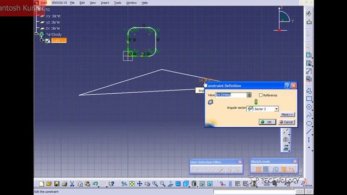Click the Print icon
347x195 pixels.
click(65, 184)
